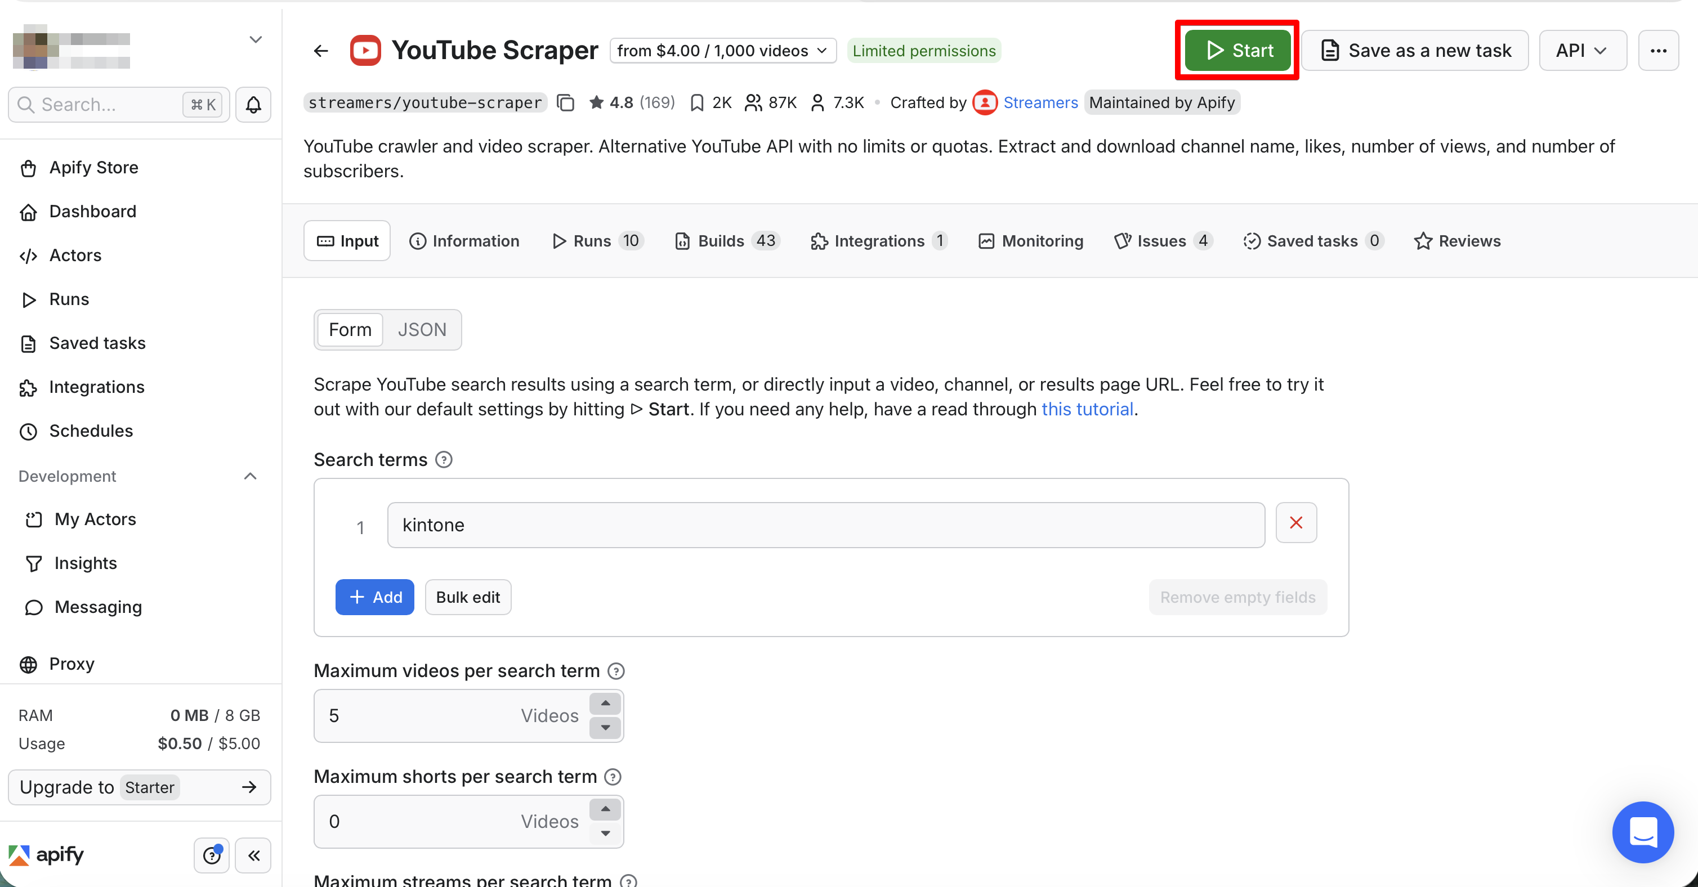Viewport: 1698px width, 887px height.
Task: Open the three-dot more options menu
Action: [1659, 50]
